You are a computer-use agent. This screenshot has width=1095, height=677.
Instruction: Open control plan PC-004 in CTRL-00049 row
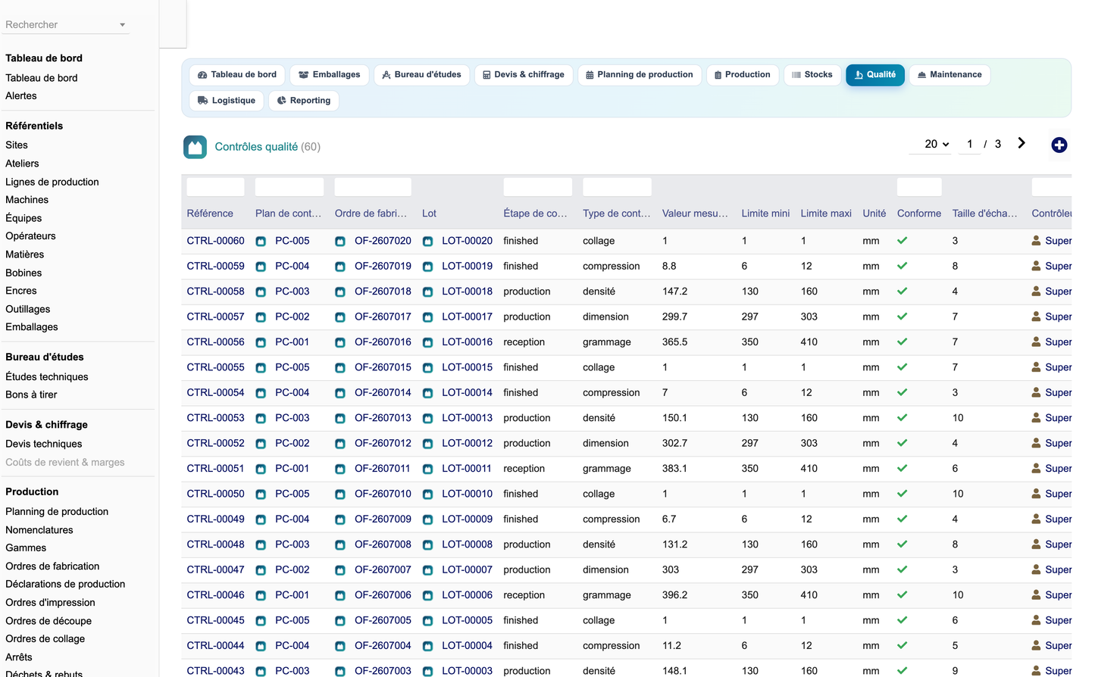click(293, 519)
